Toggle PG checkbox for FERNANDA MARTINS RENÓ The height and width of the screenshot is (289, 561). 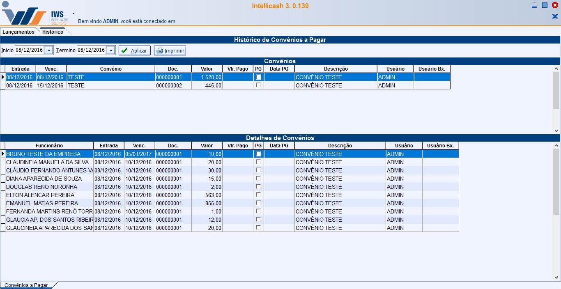[258, 211]
